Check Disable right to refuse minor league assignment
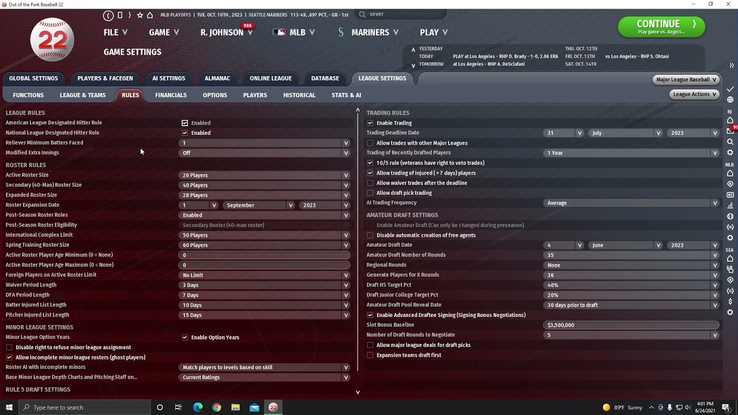The height and width of the screenshot is (415, 738). [9, 348]
